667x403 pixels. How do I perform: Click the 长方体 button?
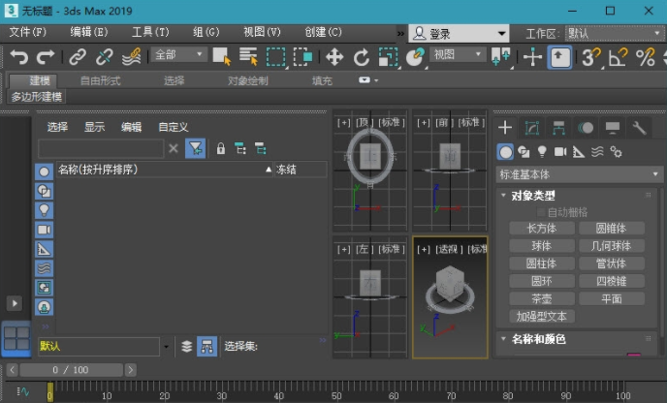click(541, 229)
